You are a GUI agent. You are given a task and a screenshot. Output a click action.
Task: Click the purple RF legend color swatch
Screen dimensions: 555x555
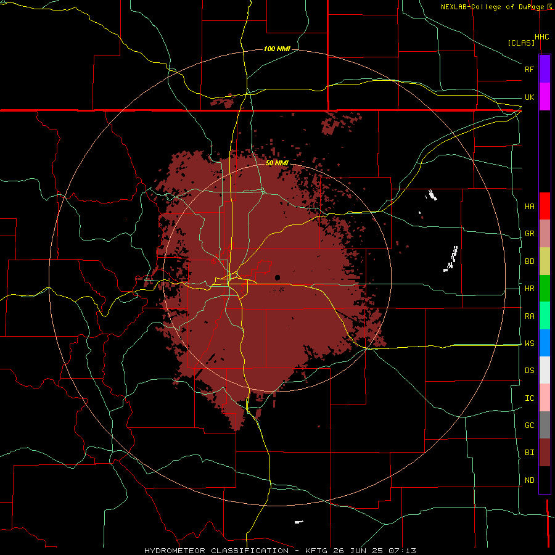coord(545,69)
